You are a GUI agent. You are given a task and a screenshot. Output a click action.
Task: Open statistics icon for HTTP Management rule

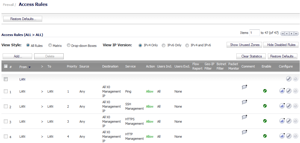point(282,136)
